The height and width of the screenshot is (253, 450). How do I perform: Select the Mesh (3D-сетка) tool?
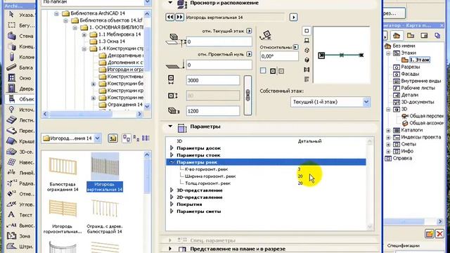tap(20, 152)
